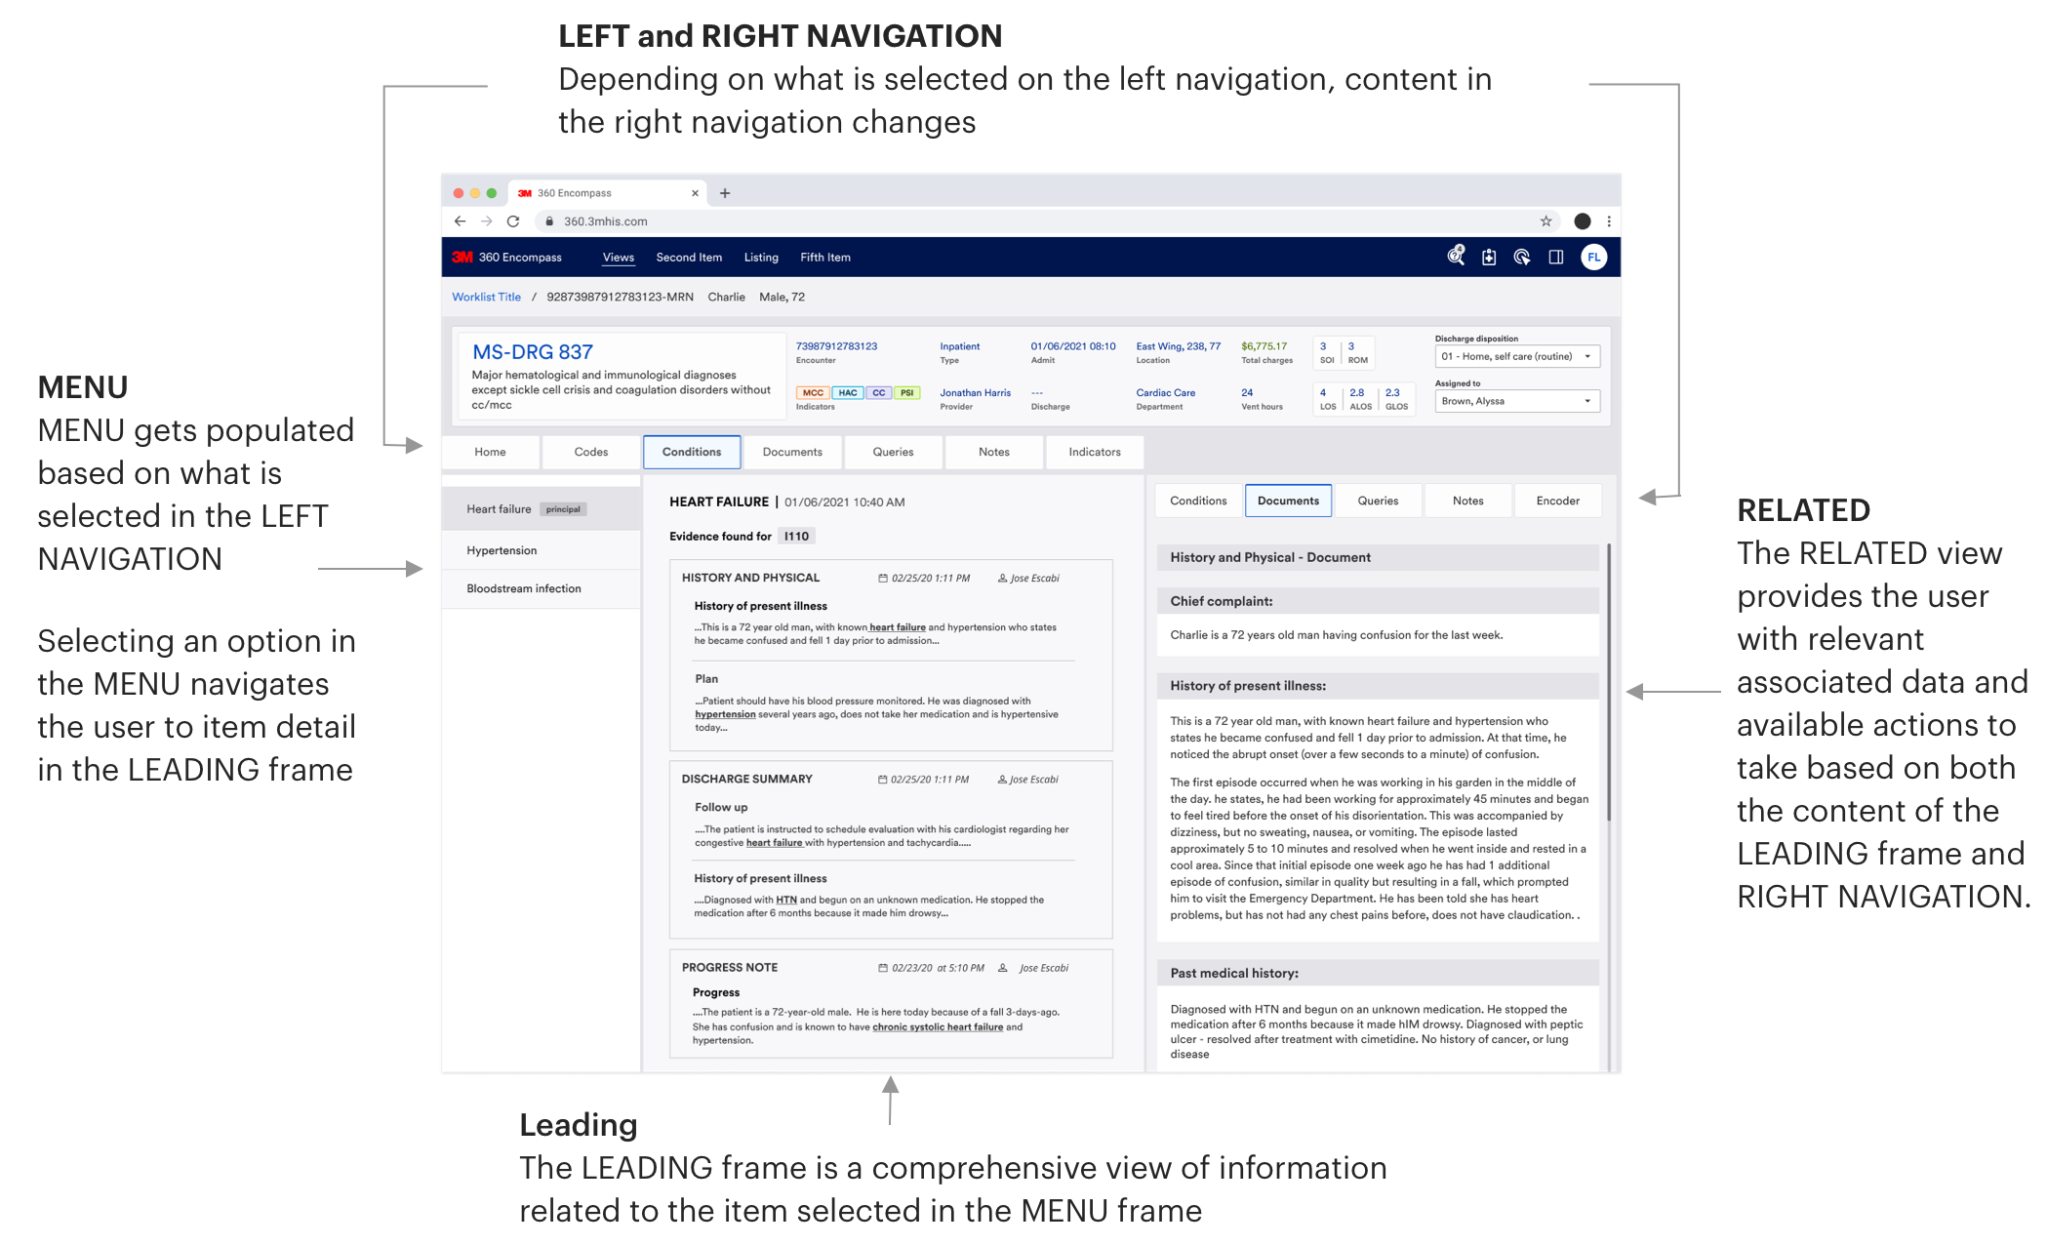Toggle the HAC indicator badge
2047x1245 pixels.
point(848,393)
